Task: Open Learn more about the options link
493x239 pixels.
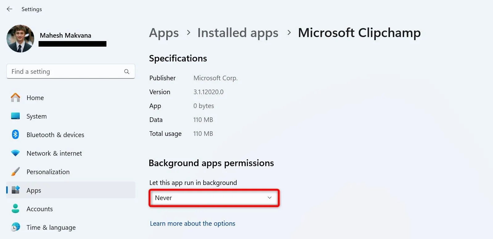Action: (x=193, y=224)
